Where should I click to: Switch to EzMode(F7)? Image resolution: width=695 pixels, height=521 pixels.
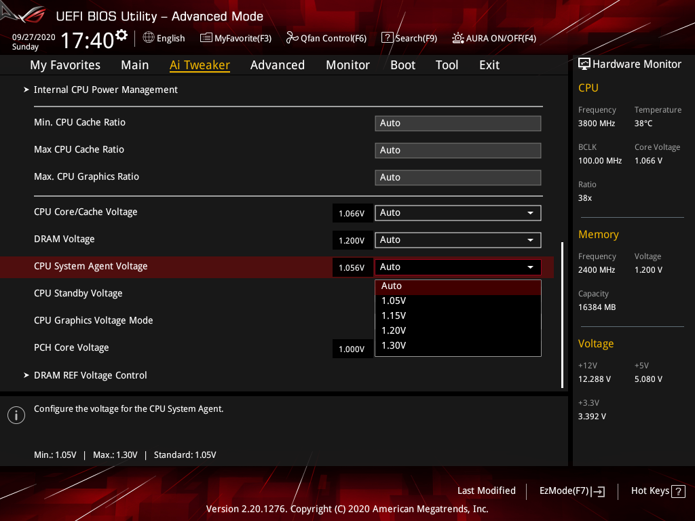(571, 491)
